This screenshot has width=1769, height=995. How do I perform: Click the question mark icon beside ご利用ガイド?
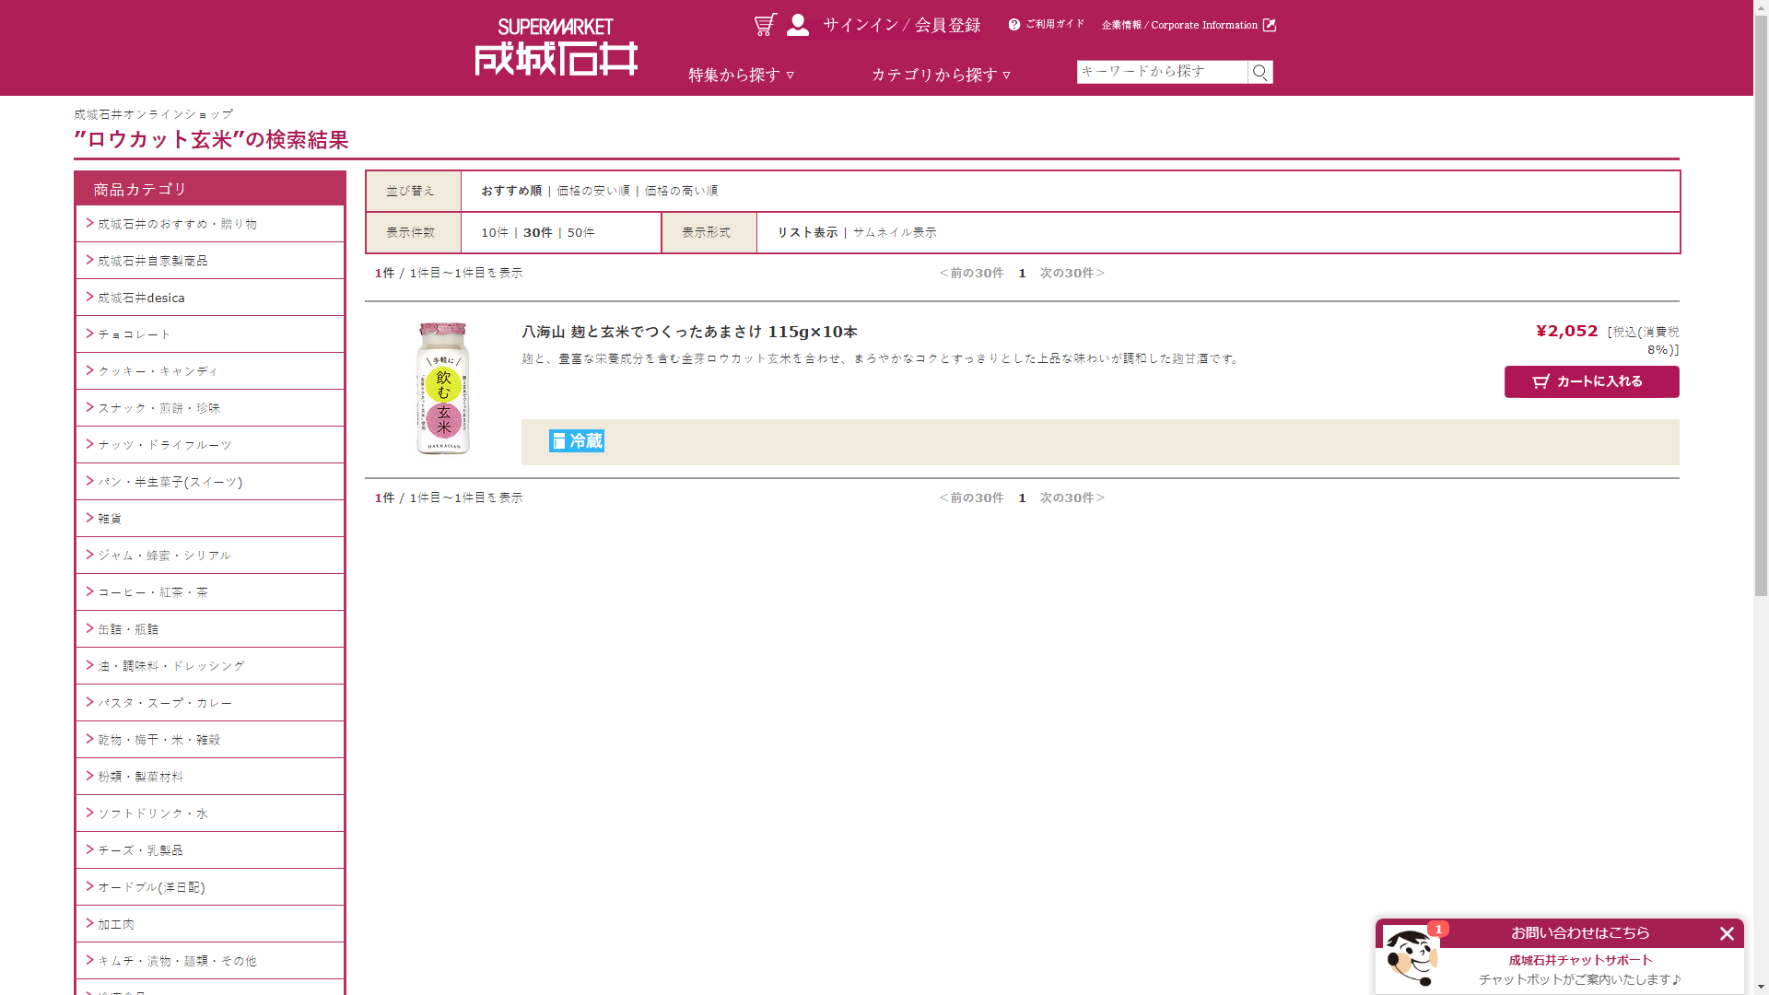click(1013, 25)
